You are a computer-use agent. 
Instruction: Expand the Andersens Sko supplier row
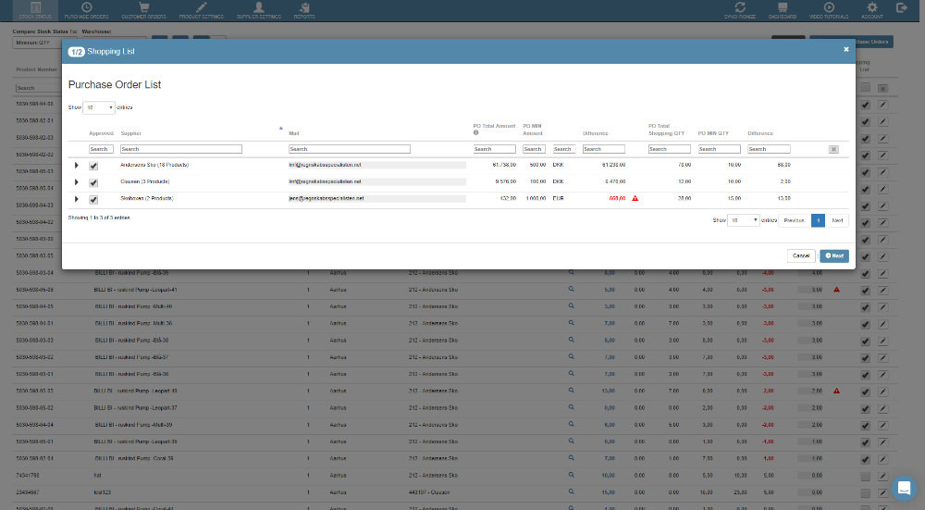coord(77,166)
